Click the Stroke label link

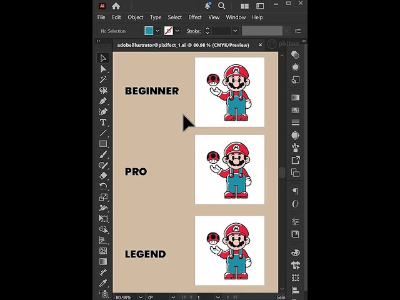193,31
